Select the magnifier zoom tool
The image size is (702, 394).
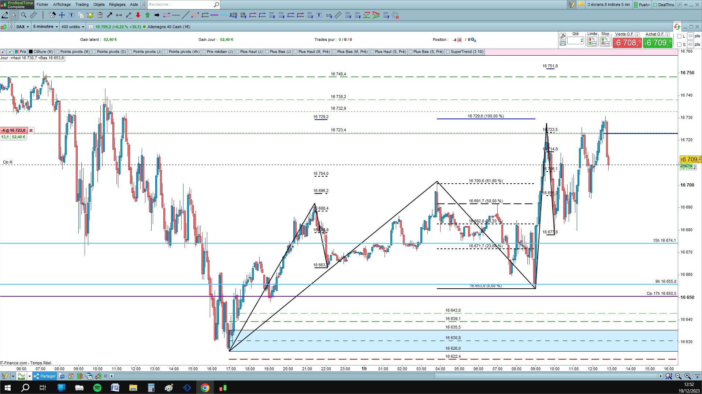click(24, 15)
